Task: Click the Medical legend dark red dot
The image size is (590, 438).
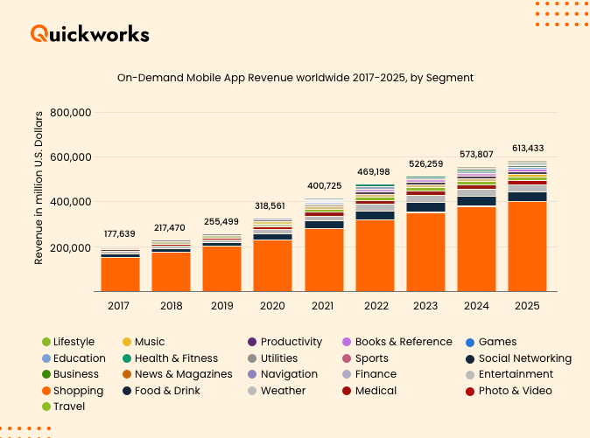Action: coord(347,391)
